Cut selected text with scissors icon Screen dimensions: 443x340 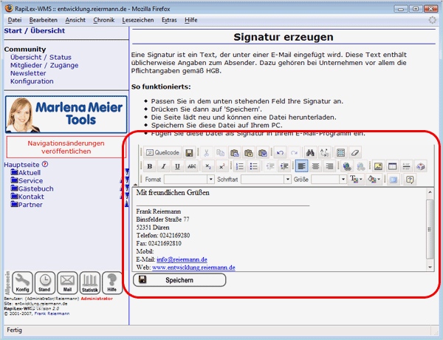206,153
